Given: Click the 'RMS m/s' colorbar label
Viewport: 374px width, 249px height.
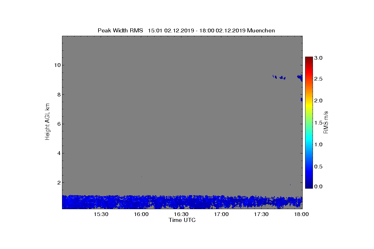Looking at the screenshot, I should point(326,122).
